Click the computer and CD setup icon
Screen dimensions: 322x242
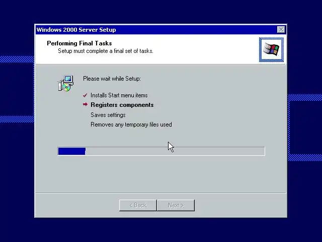66,83
